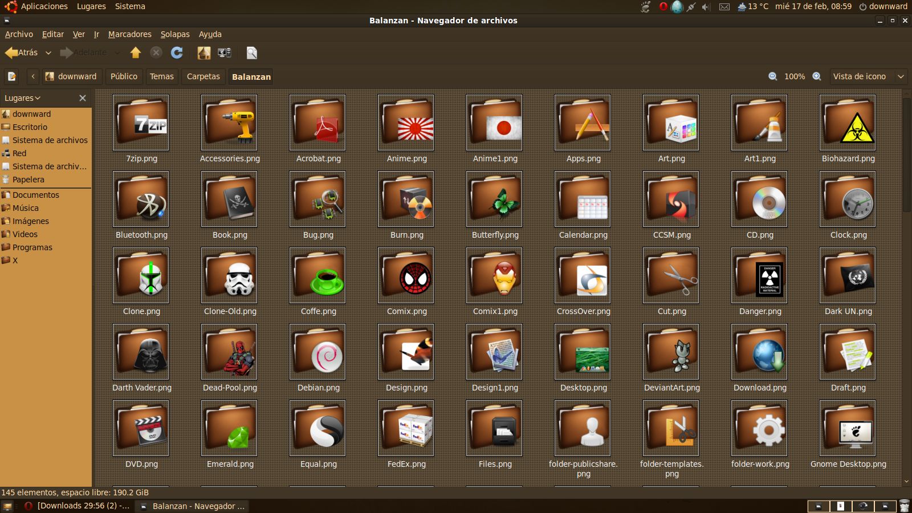The height and width of the screenshot is (513, 912).
Task: Open the computer toolbar icon
Action: click(x=225, y=53)
